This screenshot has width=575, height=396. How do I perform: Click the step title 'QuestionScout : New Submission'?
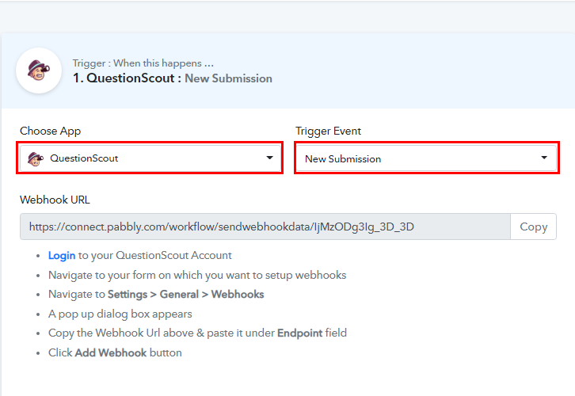coord(173,78)
